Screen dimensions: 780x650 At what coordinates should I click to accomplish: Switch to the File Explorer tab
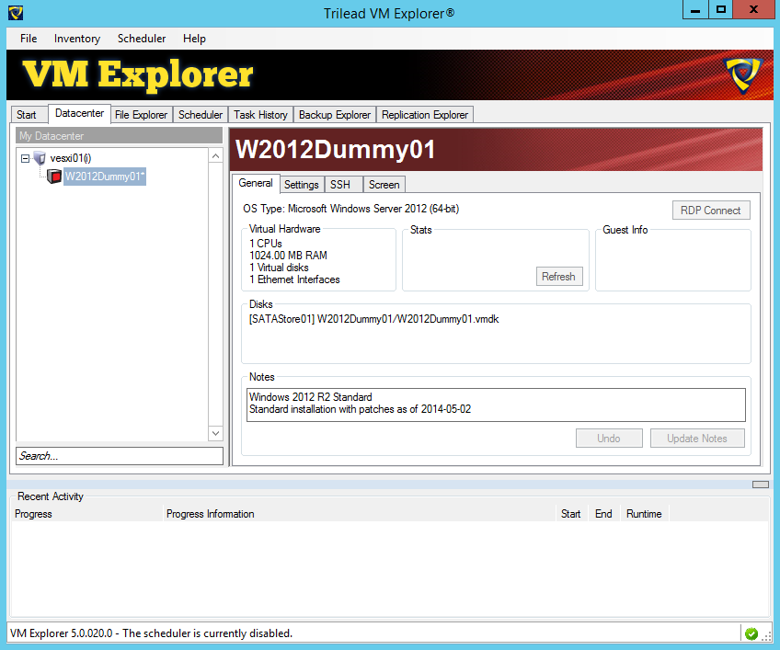141,115
